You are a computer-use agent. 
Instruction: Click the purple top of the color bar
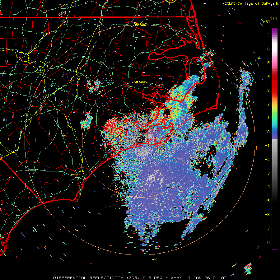click(275, 30)
